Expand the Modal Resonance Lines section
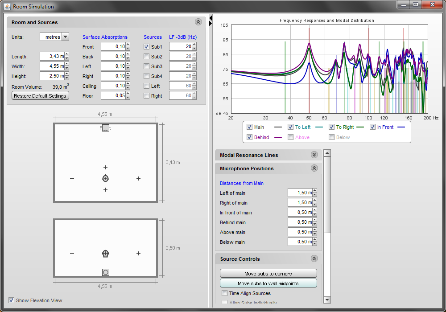446x312 pixels. pyautogui.click(x=314, y=155)
